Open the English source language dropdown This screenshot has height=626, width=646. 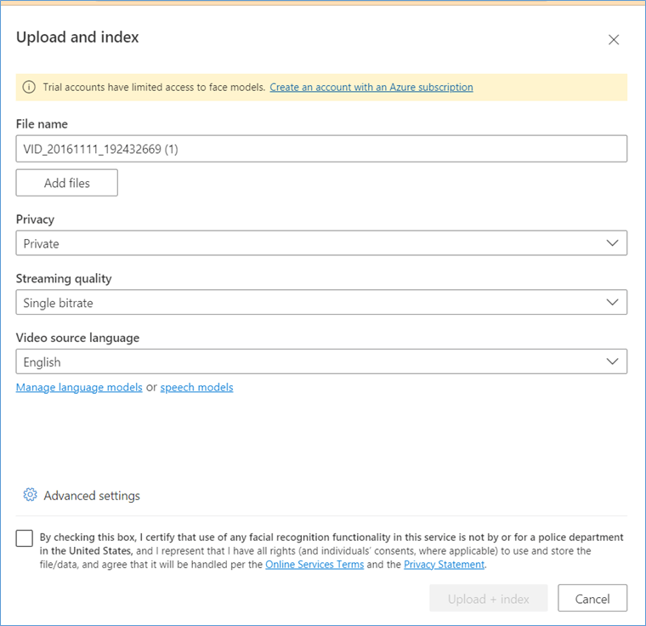point(321,361)
